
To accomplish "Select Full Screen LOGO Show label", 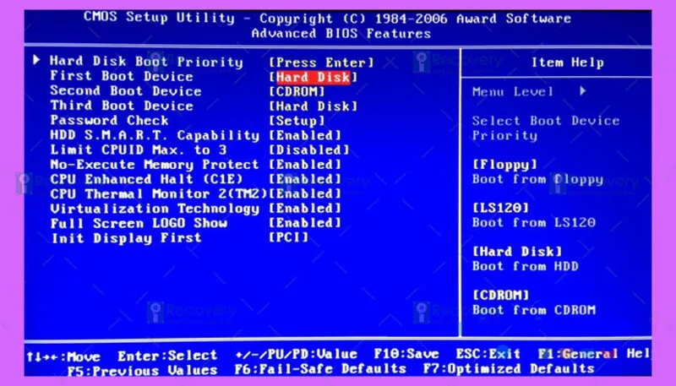I will (139, 223).
